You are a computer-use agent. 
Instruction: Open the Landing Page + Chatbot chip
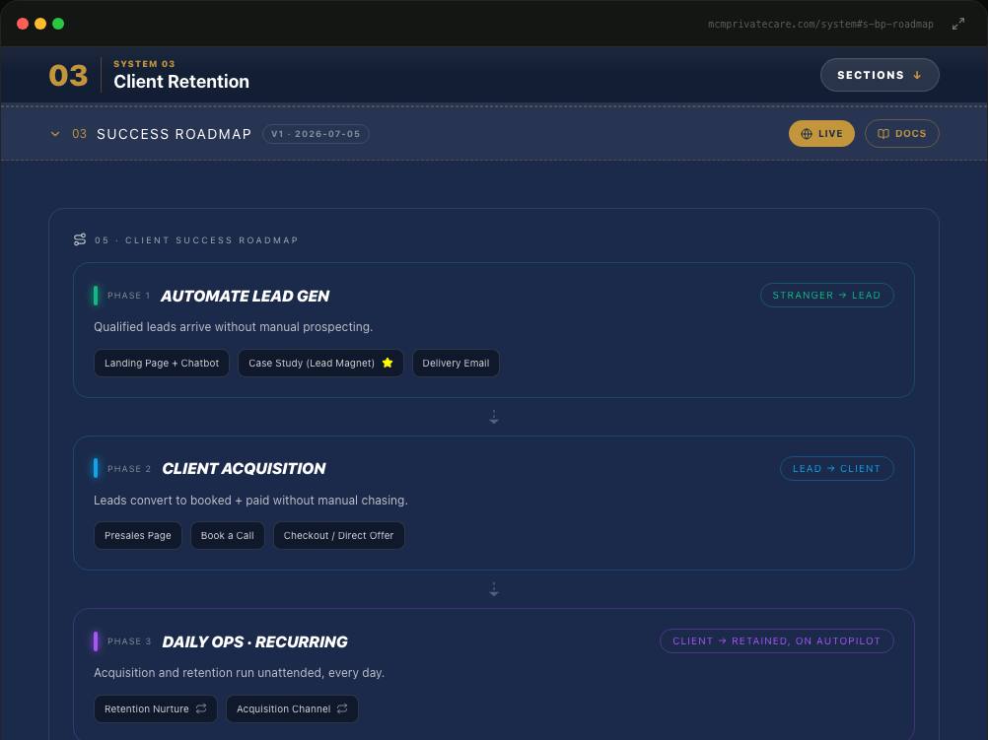pos(162,363)
